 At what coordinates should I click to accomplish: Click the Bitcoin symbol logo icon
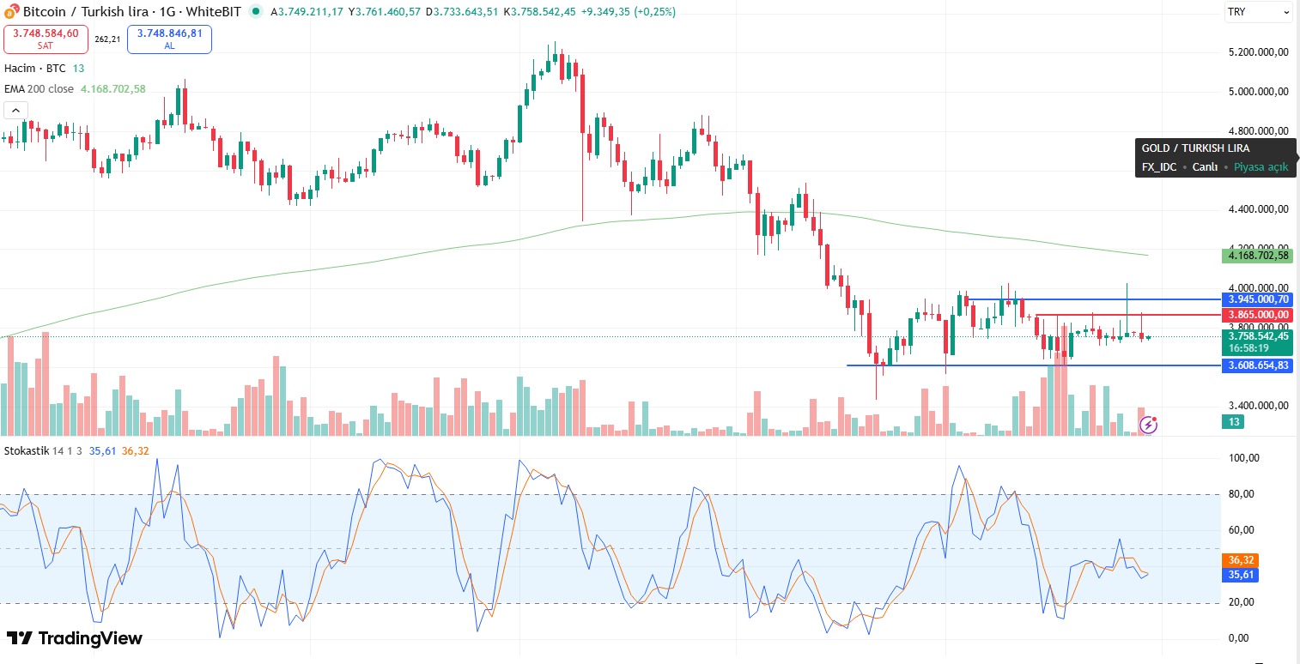click(x=11, y=12)
